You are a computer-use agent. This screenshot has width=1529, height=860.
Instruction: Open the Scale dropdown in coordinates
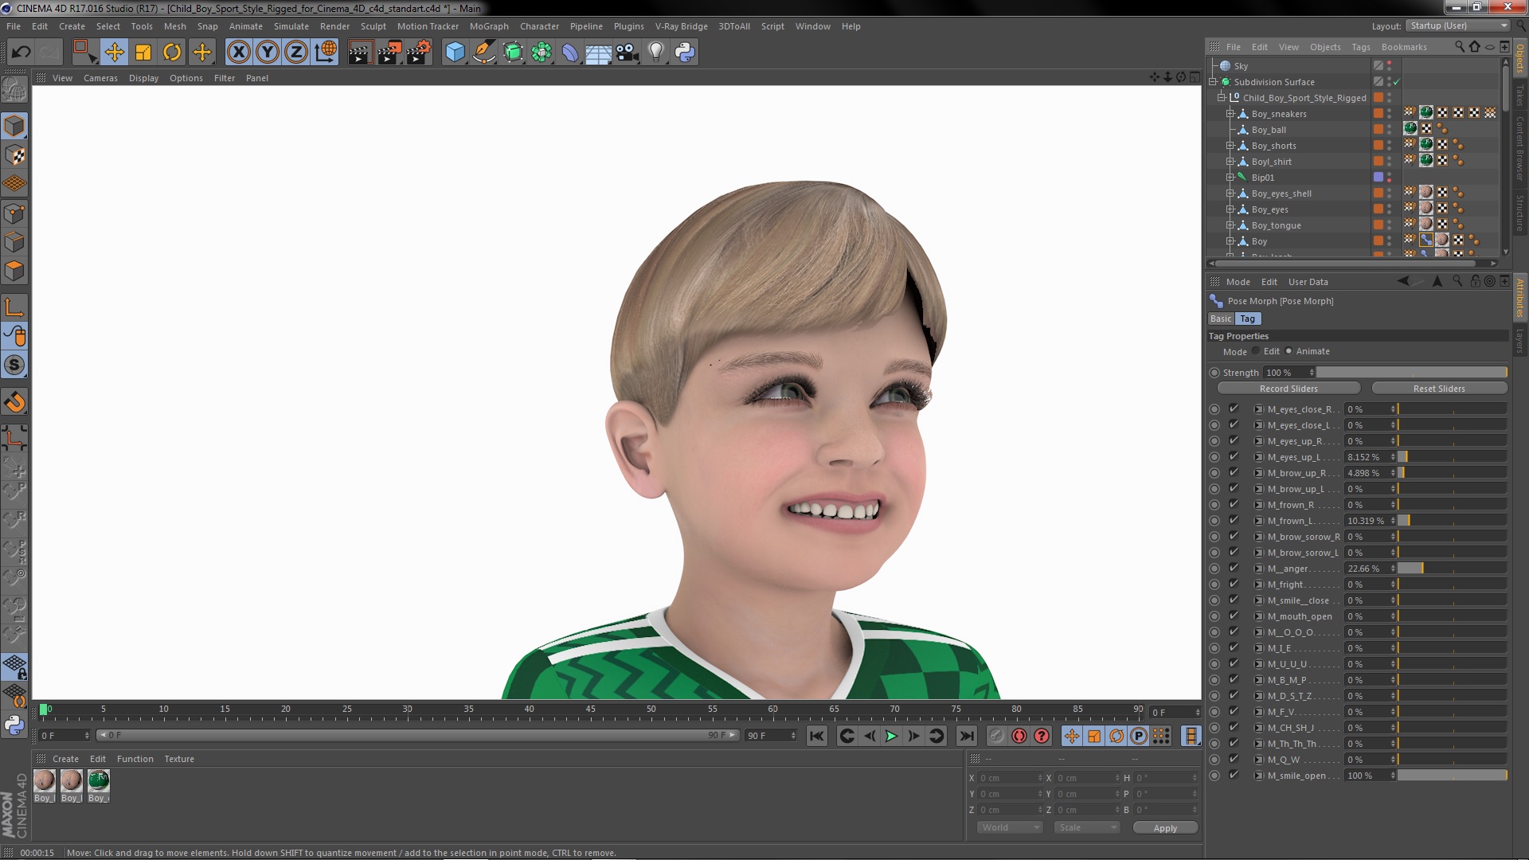tap(1087, 827)
